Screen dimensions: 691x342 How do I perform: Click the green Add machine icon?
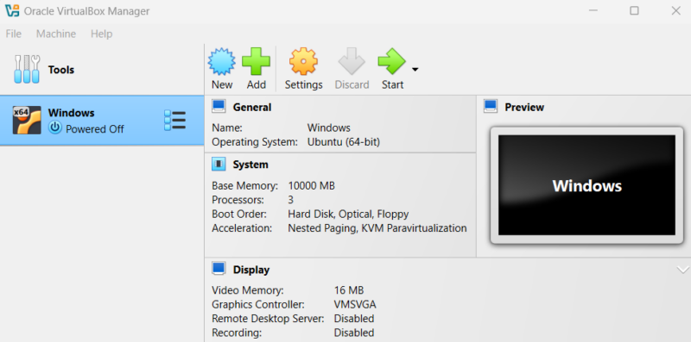pyautogui.click(x=256, y=62)
